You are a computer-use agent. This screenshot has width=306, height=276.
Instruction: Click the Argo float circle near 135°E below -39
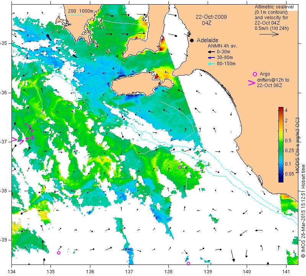[59, 253]
